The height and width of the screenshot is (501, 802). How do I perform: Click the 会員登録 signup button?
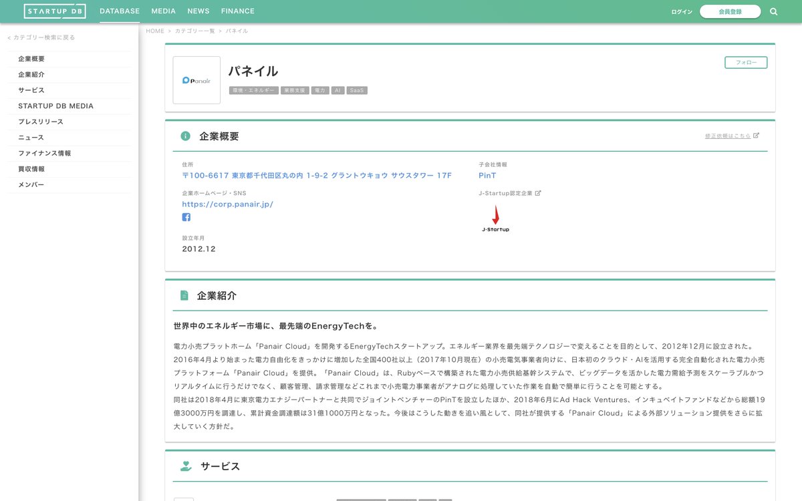click(x=730, y=11)
